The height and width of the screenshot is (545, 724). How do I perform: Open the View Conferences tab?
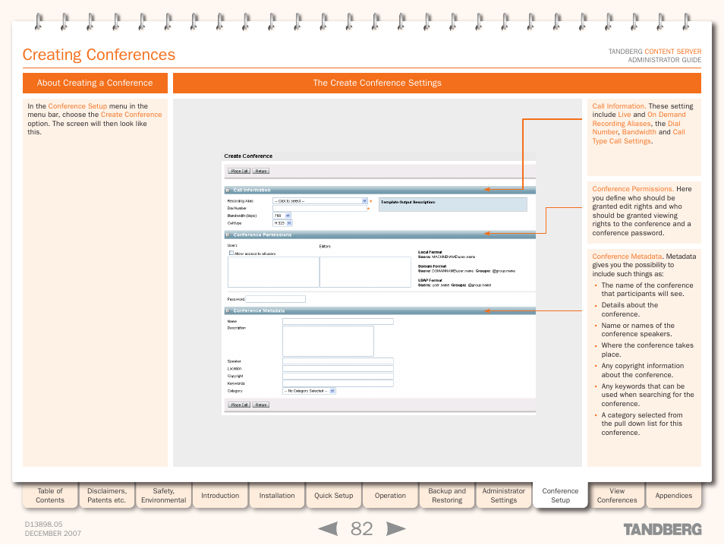point(617,496)
